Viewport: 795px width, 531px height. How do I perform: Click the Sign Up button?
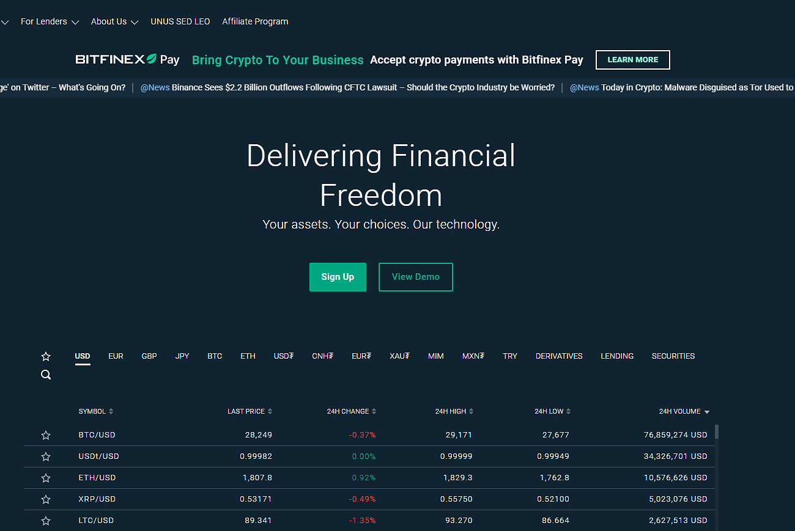click(x=338, y=277)
